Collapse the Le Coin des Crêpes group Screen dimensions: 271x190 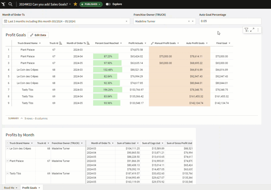coord(7,149)
